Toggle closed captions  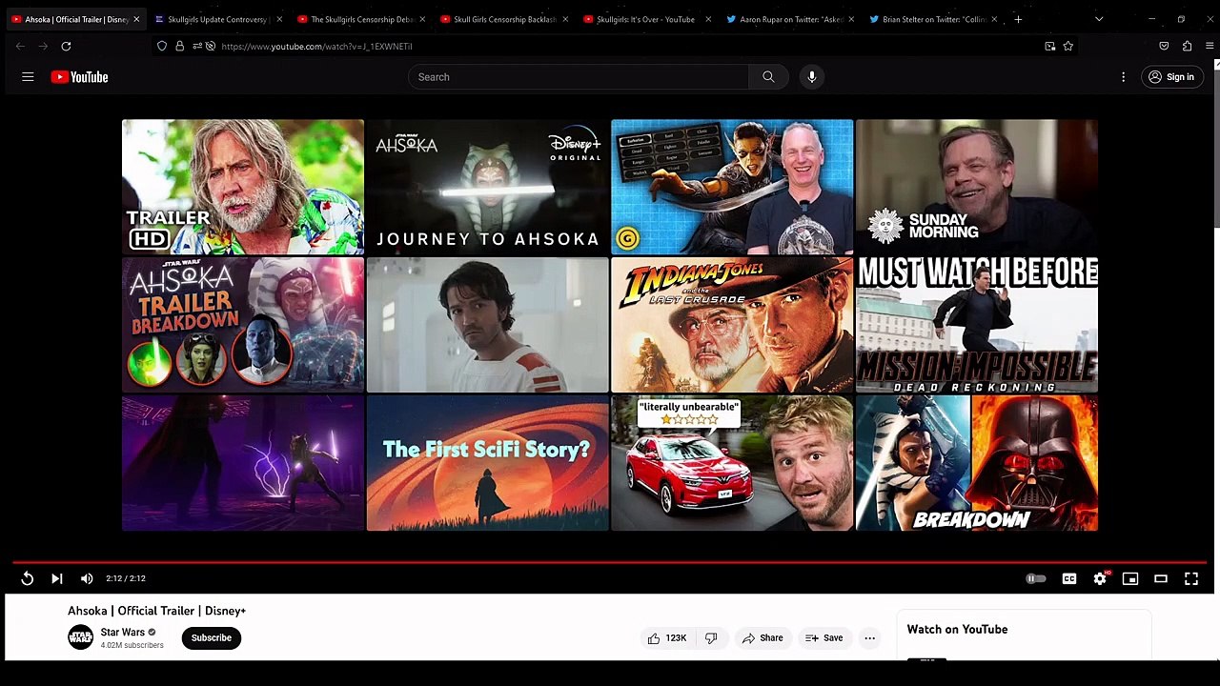point(1069,578)
